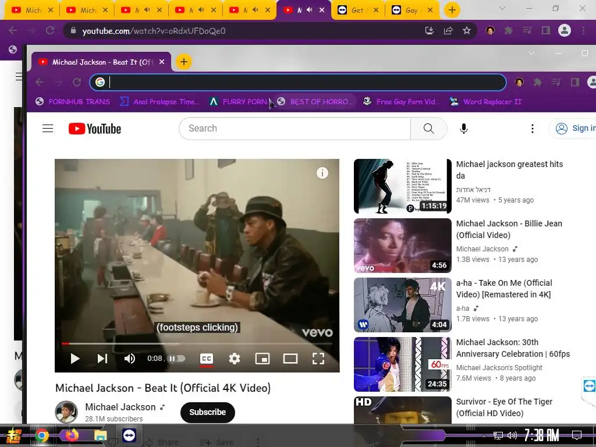Open Michael Jackson channel avatar

(x=66, y=412)
